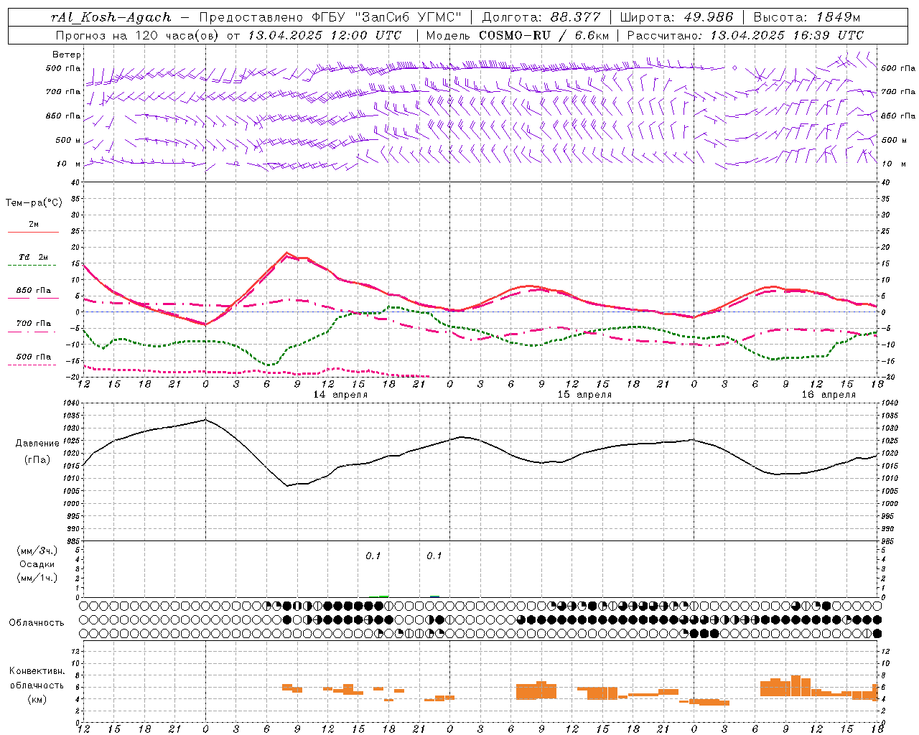The height and width of the screenshot is (735, 919).
Task: Click the "Облачность" cloud cover label
Action: click(37, 623)
